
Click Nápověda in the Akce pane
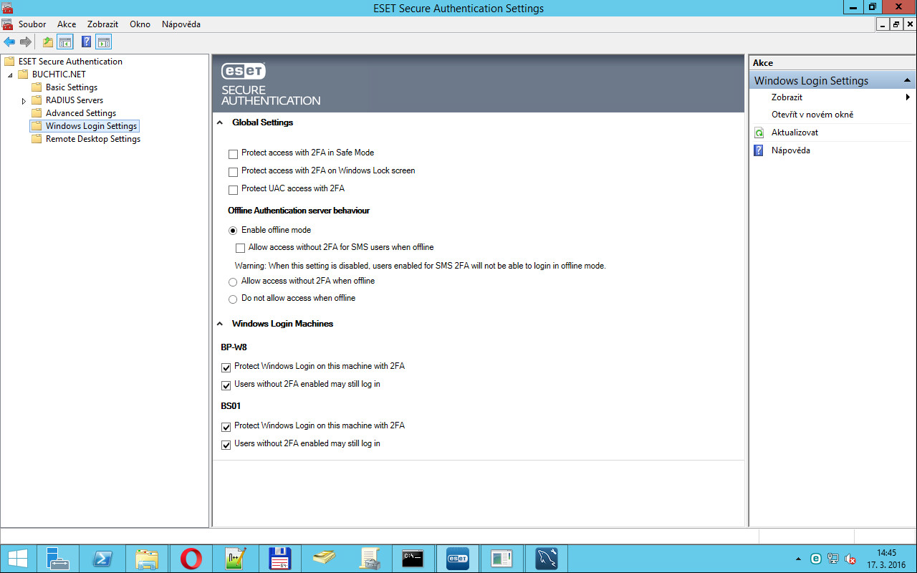coord(791,150)
